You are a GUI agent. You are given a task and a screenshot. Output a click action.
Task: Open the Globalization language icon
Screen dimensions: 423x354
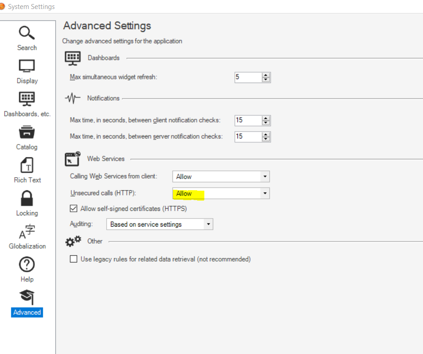coord(27,232)
